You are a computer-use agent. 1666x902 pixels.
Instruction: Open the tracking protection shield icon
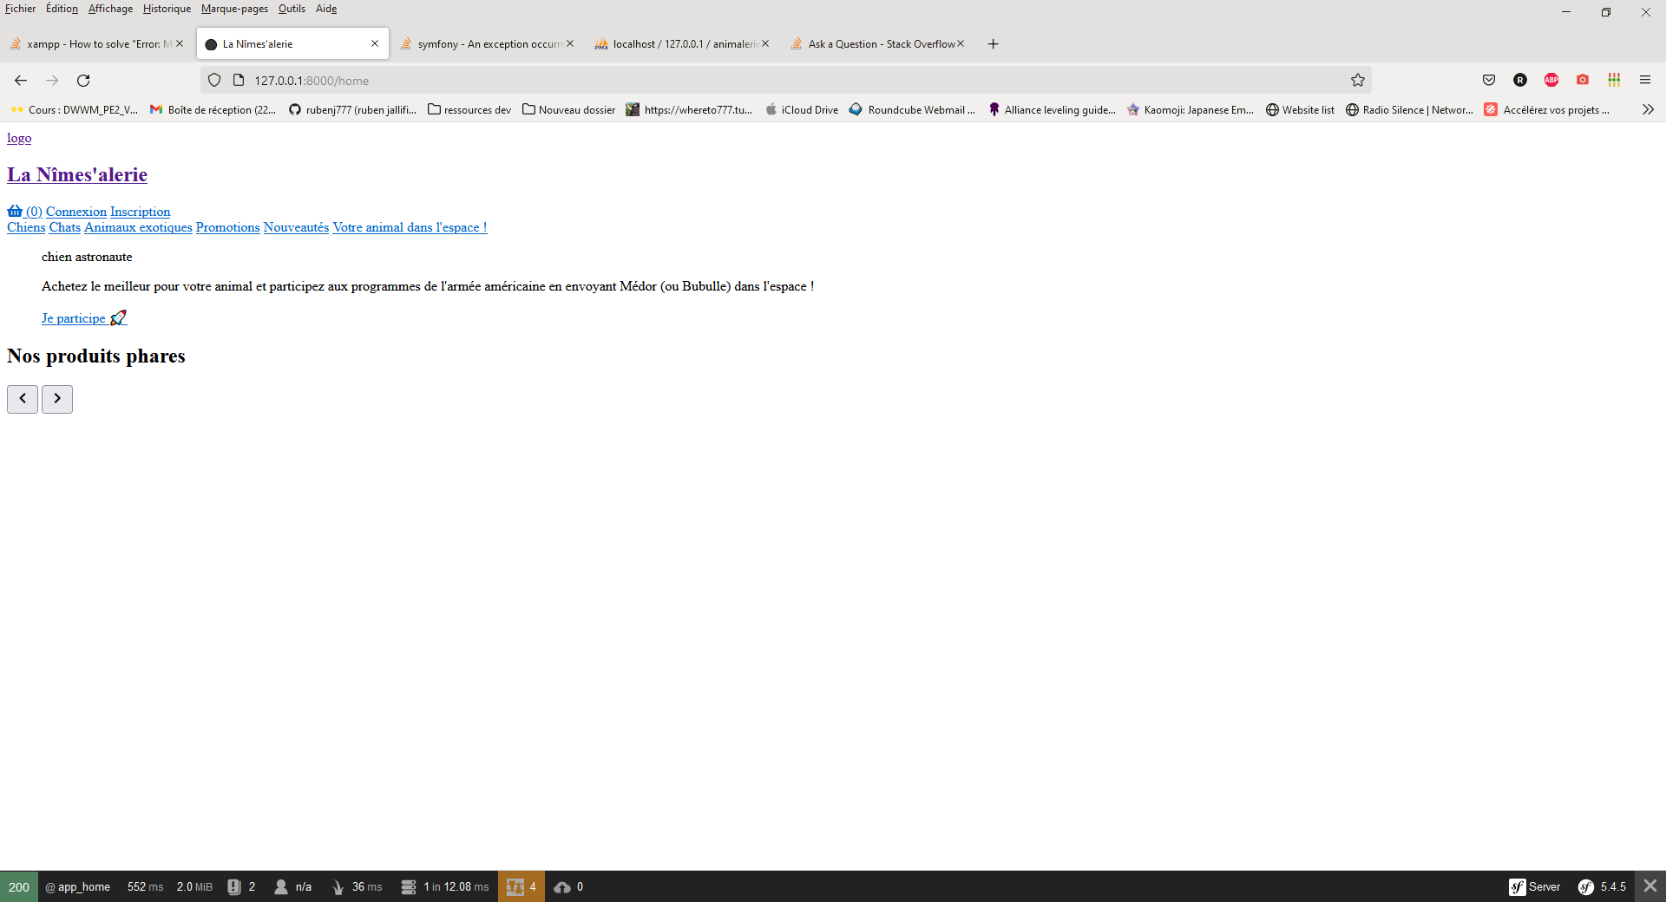click(x=214, y=81)
